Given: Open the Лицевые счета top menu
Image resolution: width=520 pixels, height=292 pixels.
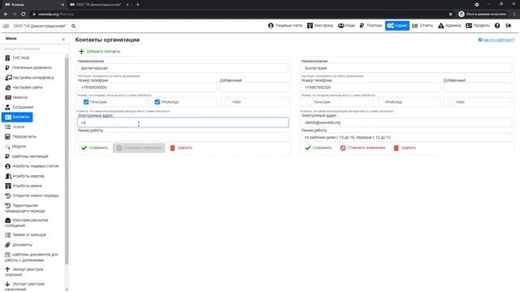Looking at the screenshot, I should pos(285,25).
